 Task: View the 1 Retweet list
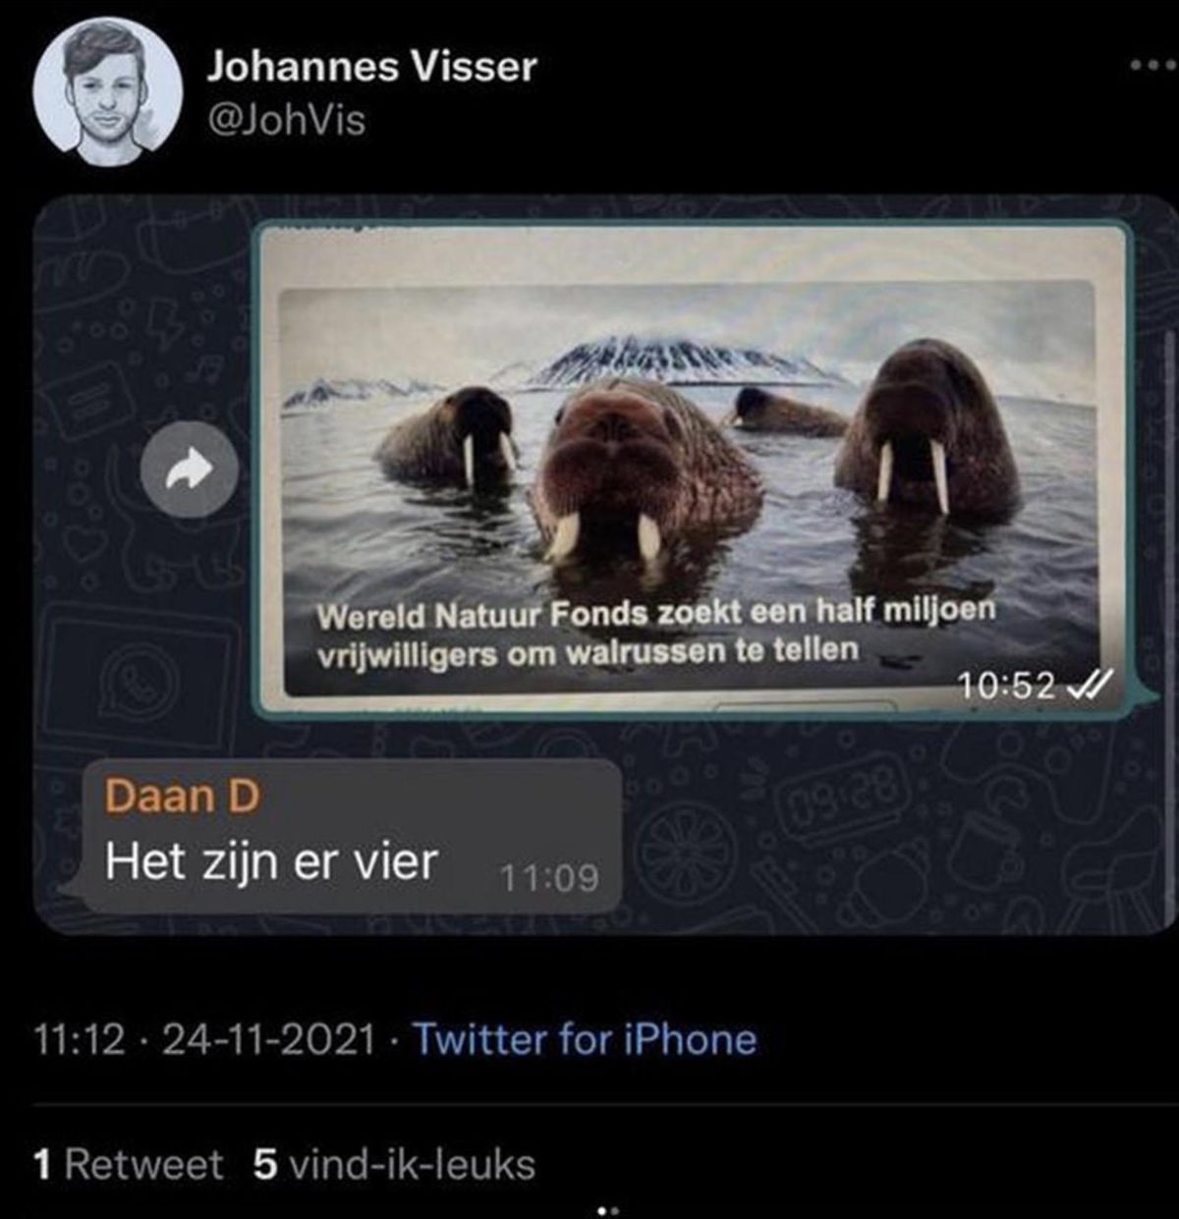128,1164
